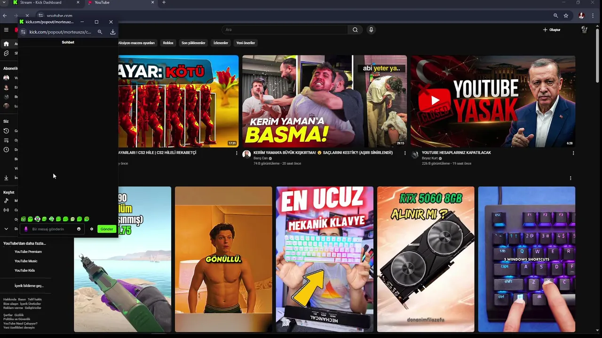Open the Chrome tab search dropdown arrow
Image resolution: width=602 pixels, height=338 pixels.
coord(4,2)
